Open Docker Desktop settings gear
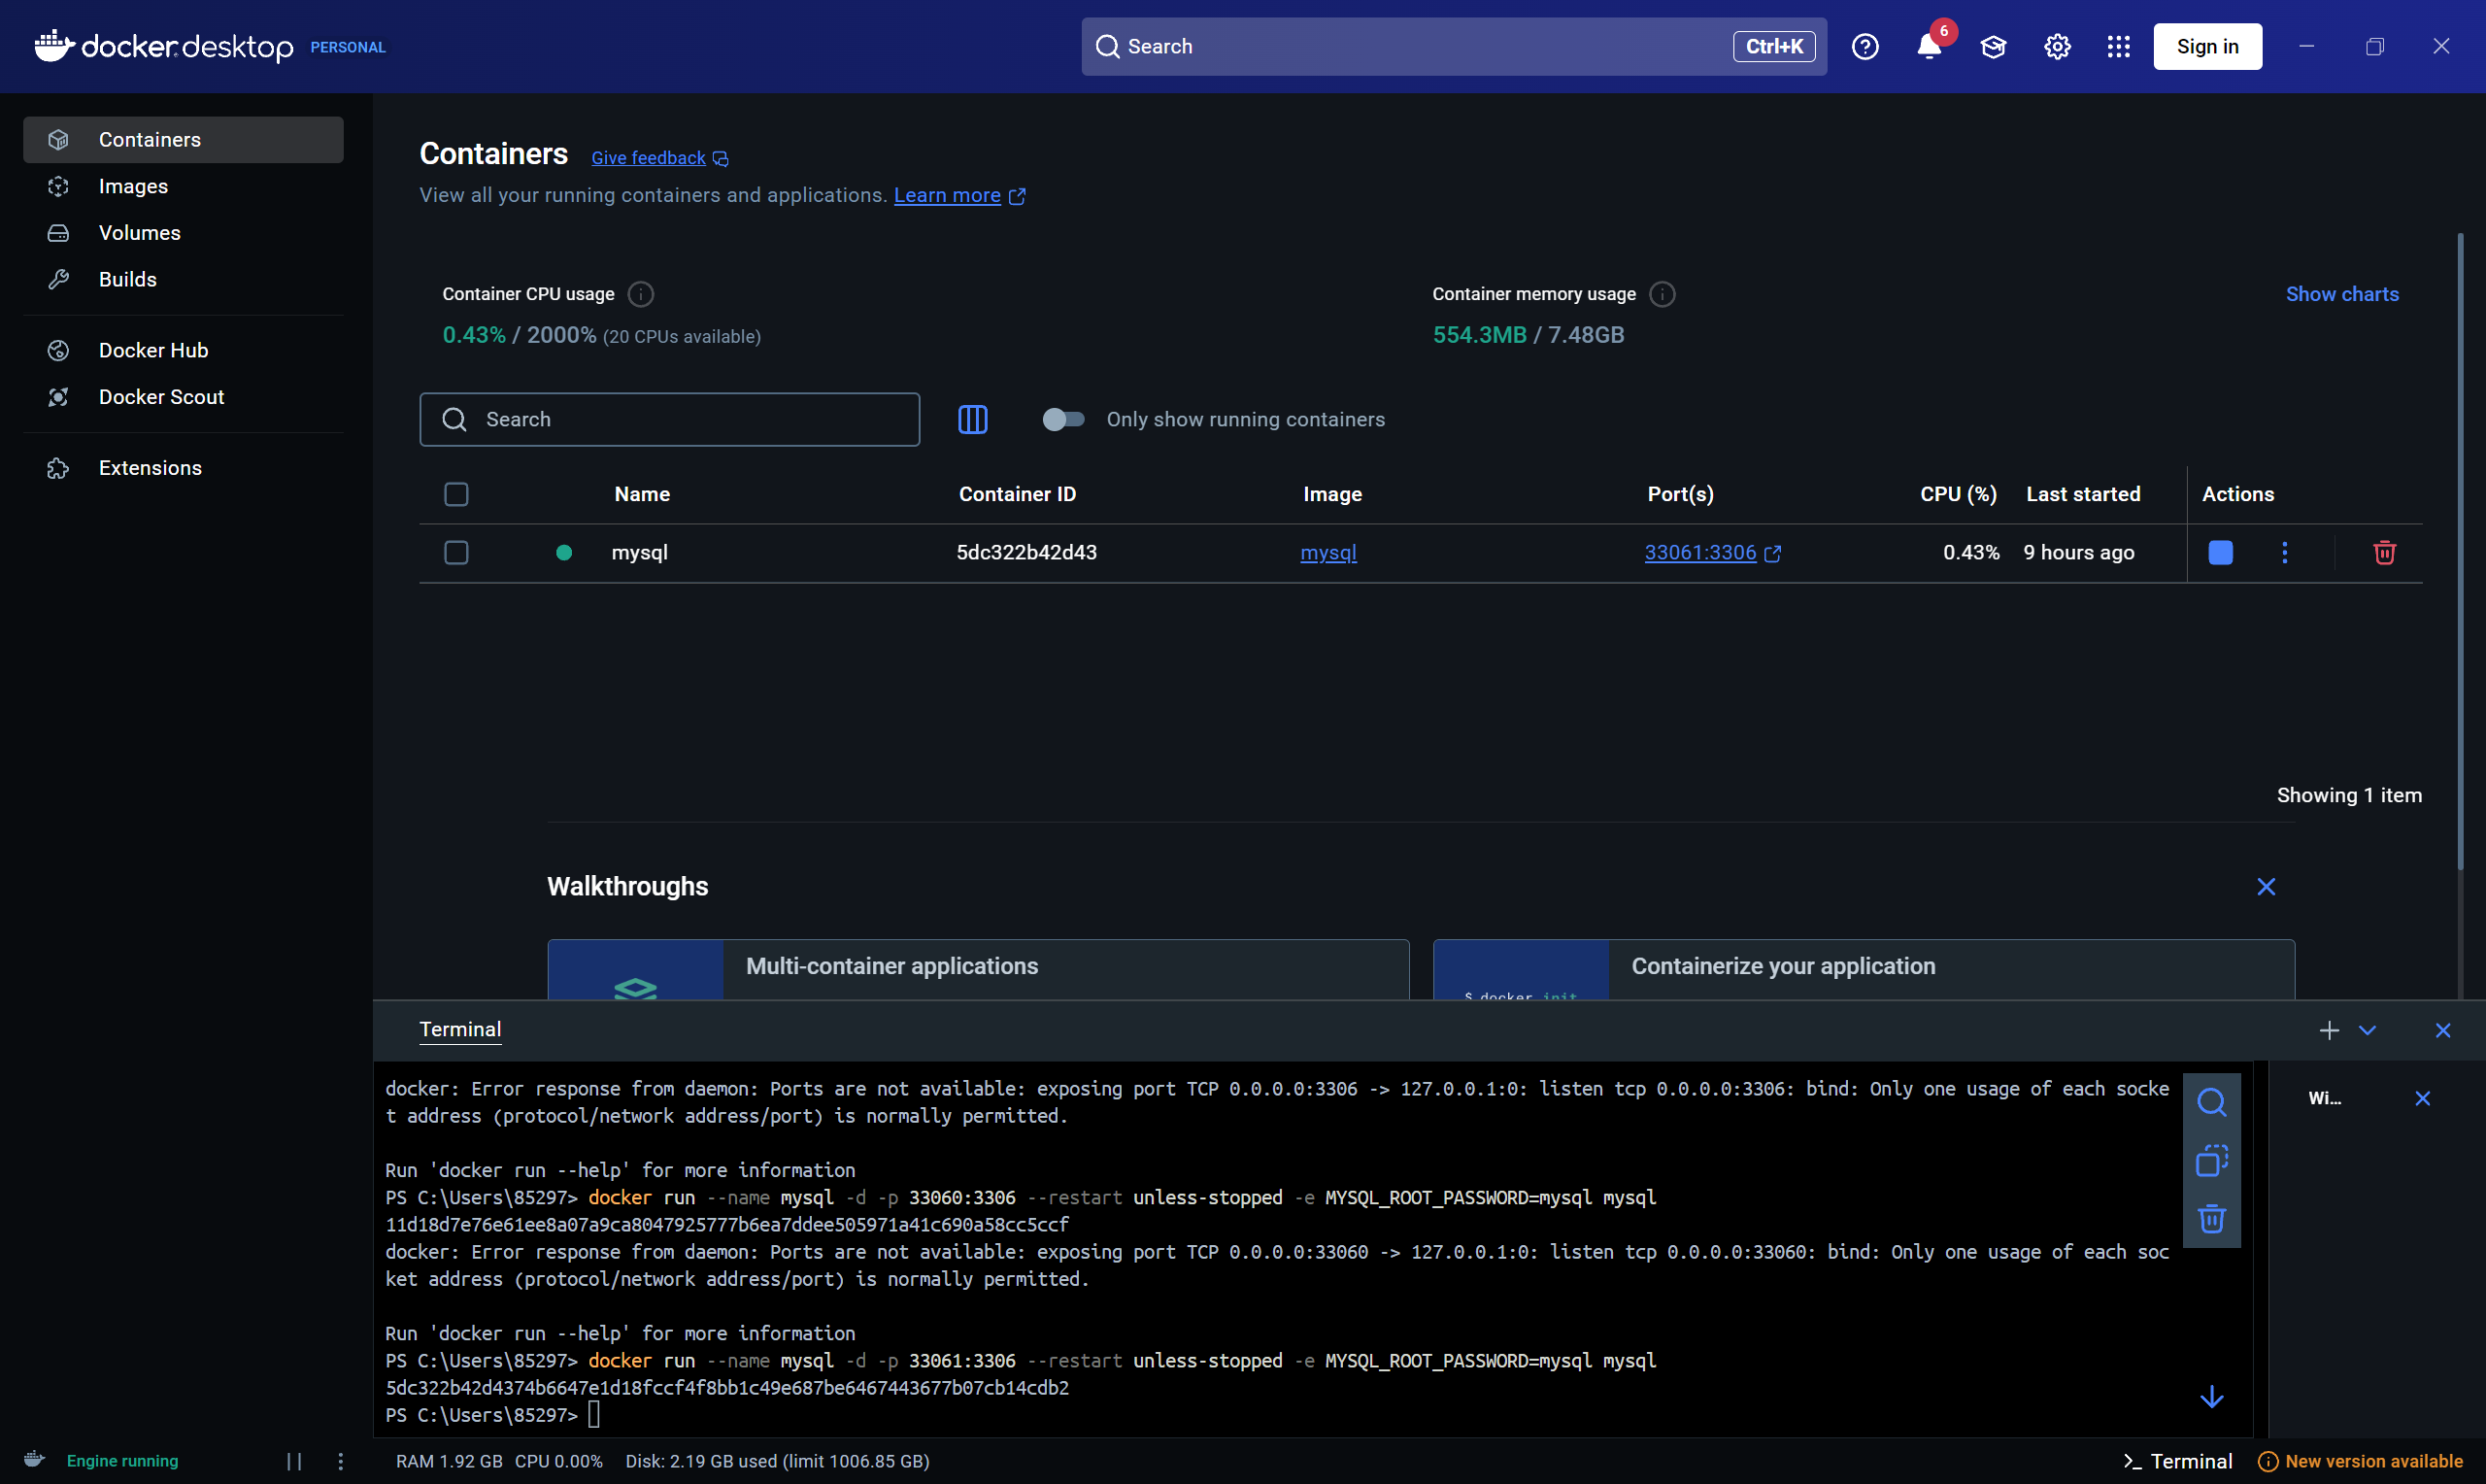2486x1484 pixels. (2057, 47)
